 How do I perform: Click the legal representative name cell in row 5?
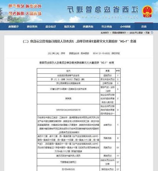[68, 98]
